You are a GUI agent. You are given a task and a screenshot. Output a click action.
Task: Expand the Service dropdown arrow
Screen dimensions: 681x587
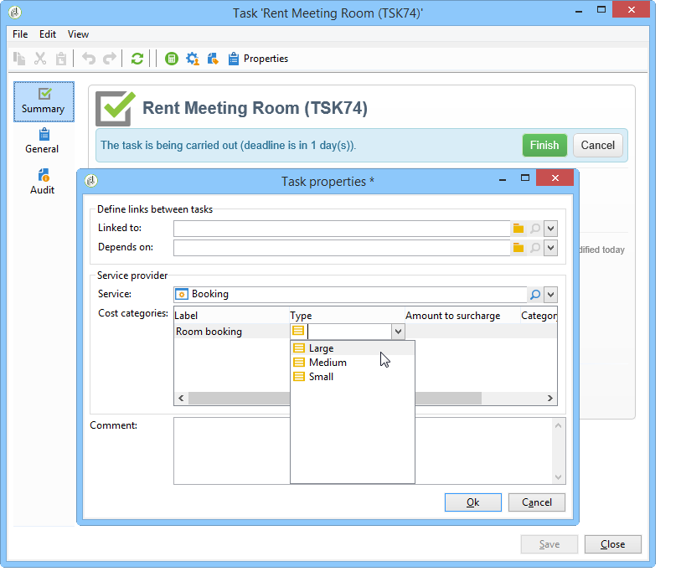point(550,295)
